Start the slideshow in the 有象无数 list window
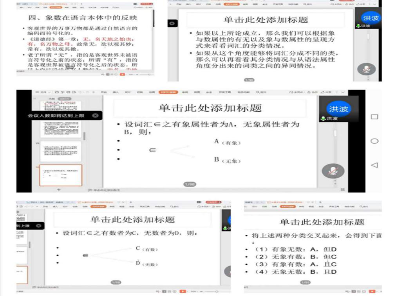 click(372, 291)
